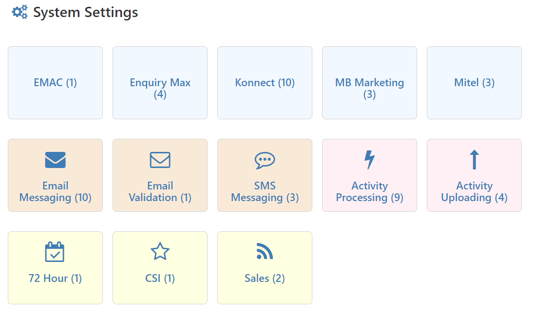Click the RSS feed Sales icon
The height and width of the screenshot is (316, 536).
[265, 252]
